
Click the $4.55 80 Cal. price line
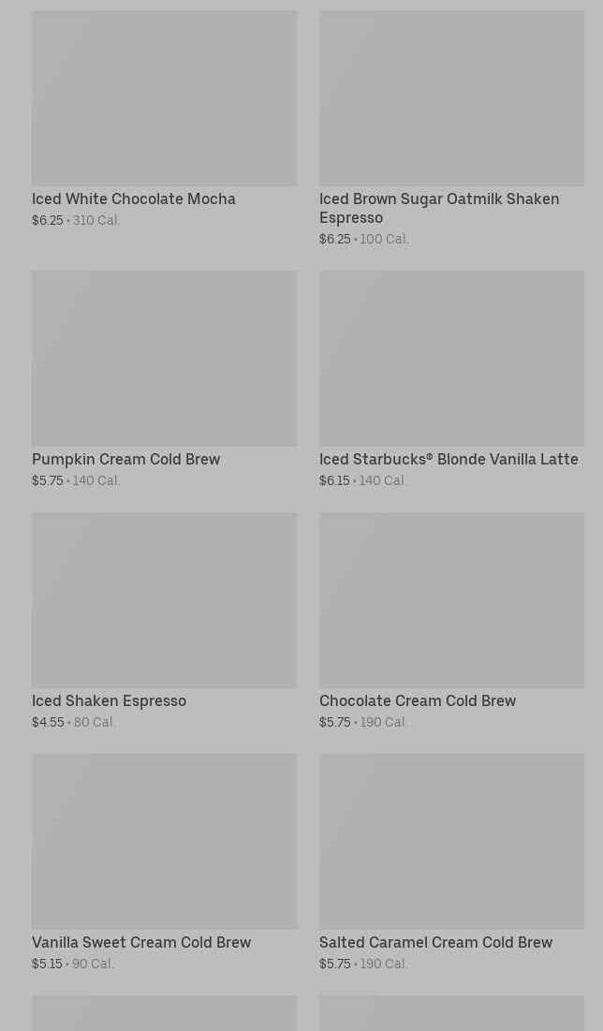[x=73, y=723]
